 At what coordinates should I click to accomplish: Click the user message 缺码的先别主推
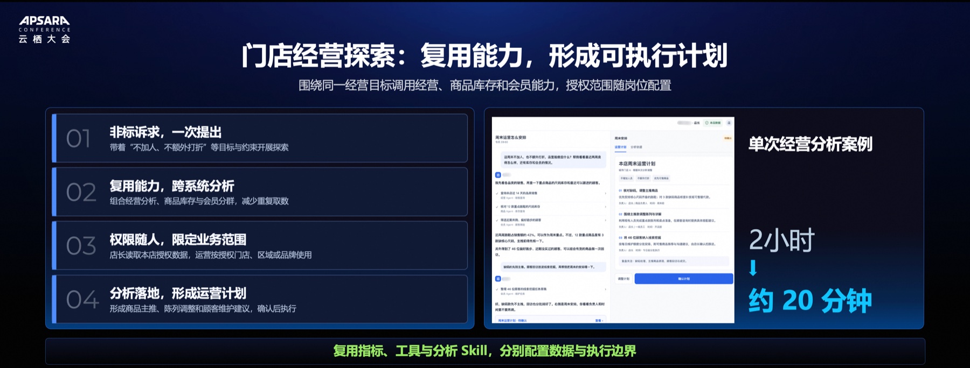coord(553,267)
